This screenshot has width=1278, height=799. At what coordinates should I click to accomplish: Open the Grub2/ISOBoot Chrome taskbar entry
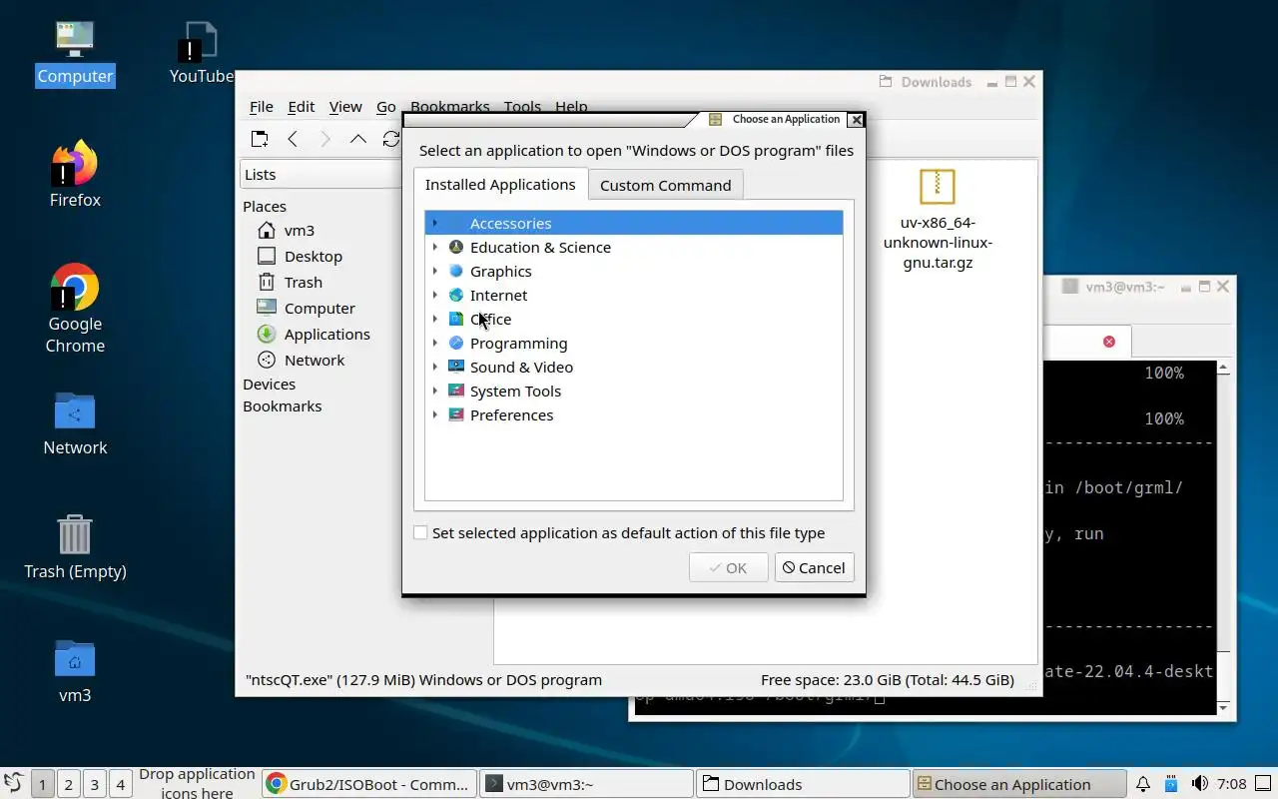pyautogui.click(x=369, y=784)
